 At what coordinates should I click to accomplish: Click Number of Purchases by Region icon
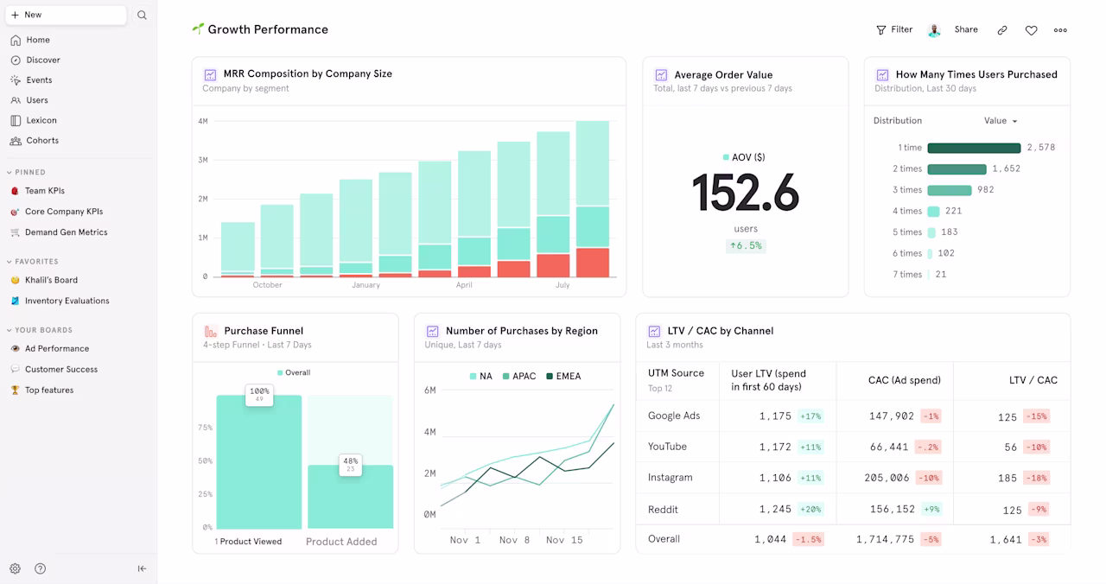point(432,331)
